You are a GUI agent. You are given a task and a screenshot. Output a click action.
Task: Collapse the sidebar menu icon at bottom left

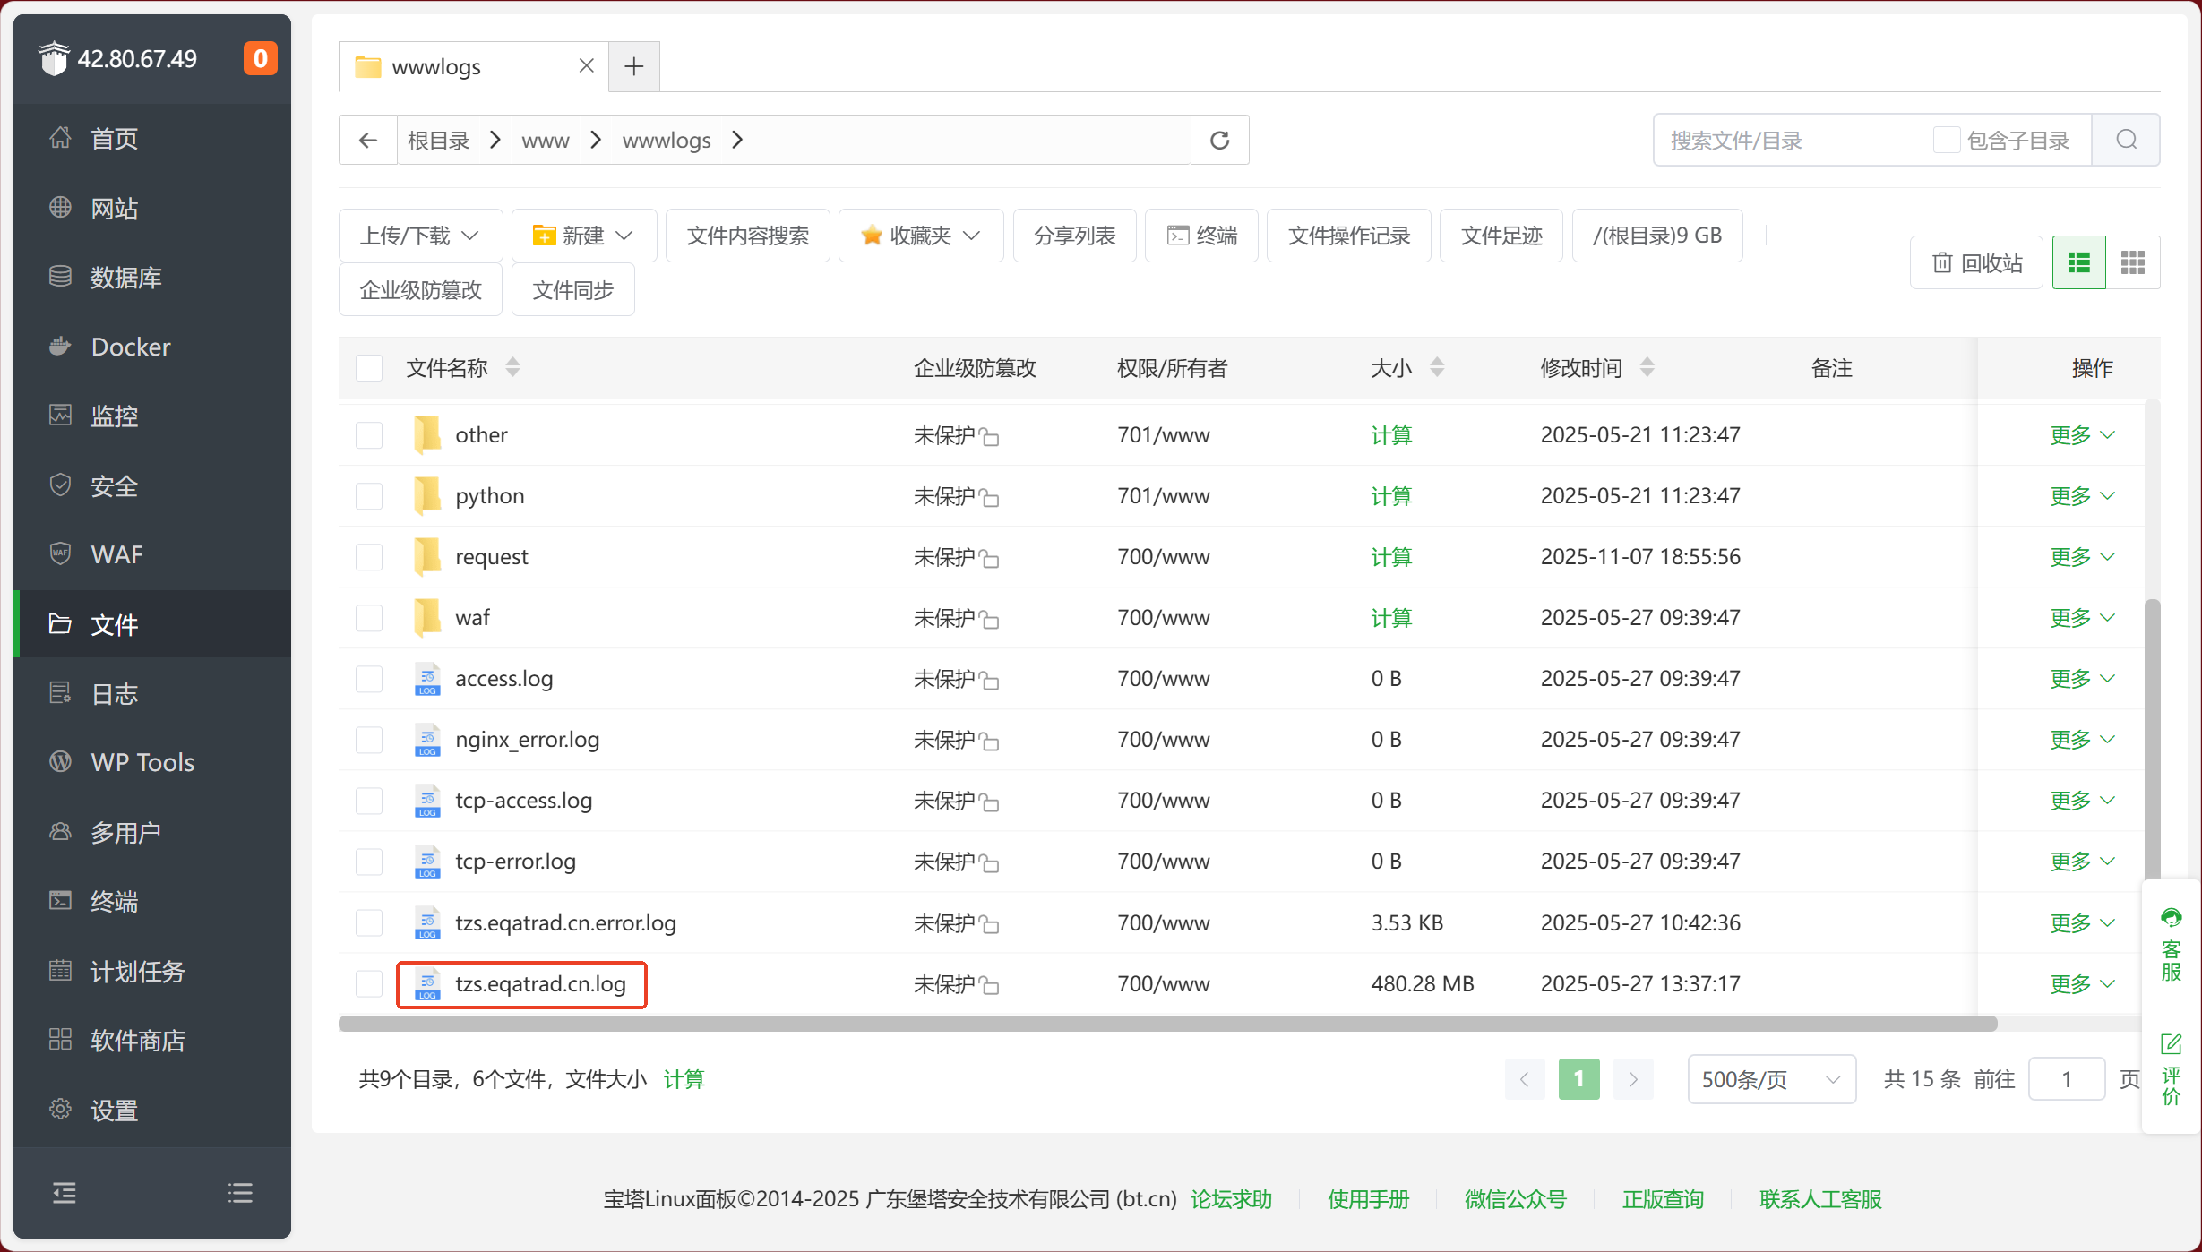64,1192
